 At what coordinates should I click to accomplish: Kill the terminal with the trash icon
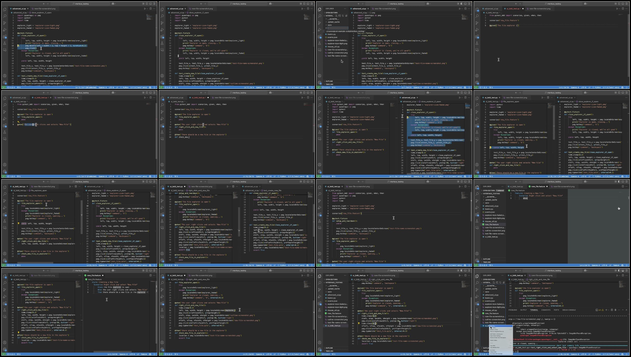[615, 310]
